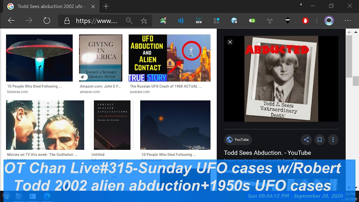Open the UFO Abduction and Alien Contact thumbnail

coord(169,58)
